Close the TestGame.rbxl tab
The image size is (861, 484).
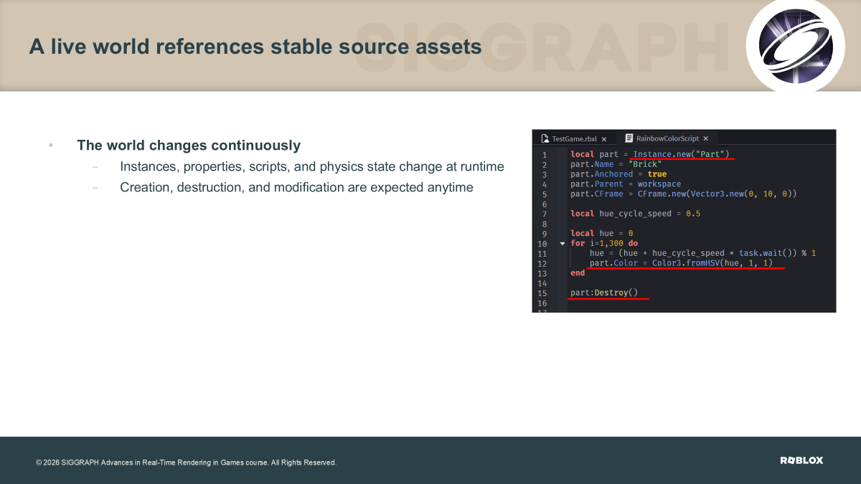click(x=604, y=139)
